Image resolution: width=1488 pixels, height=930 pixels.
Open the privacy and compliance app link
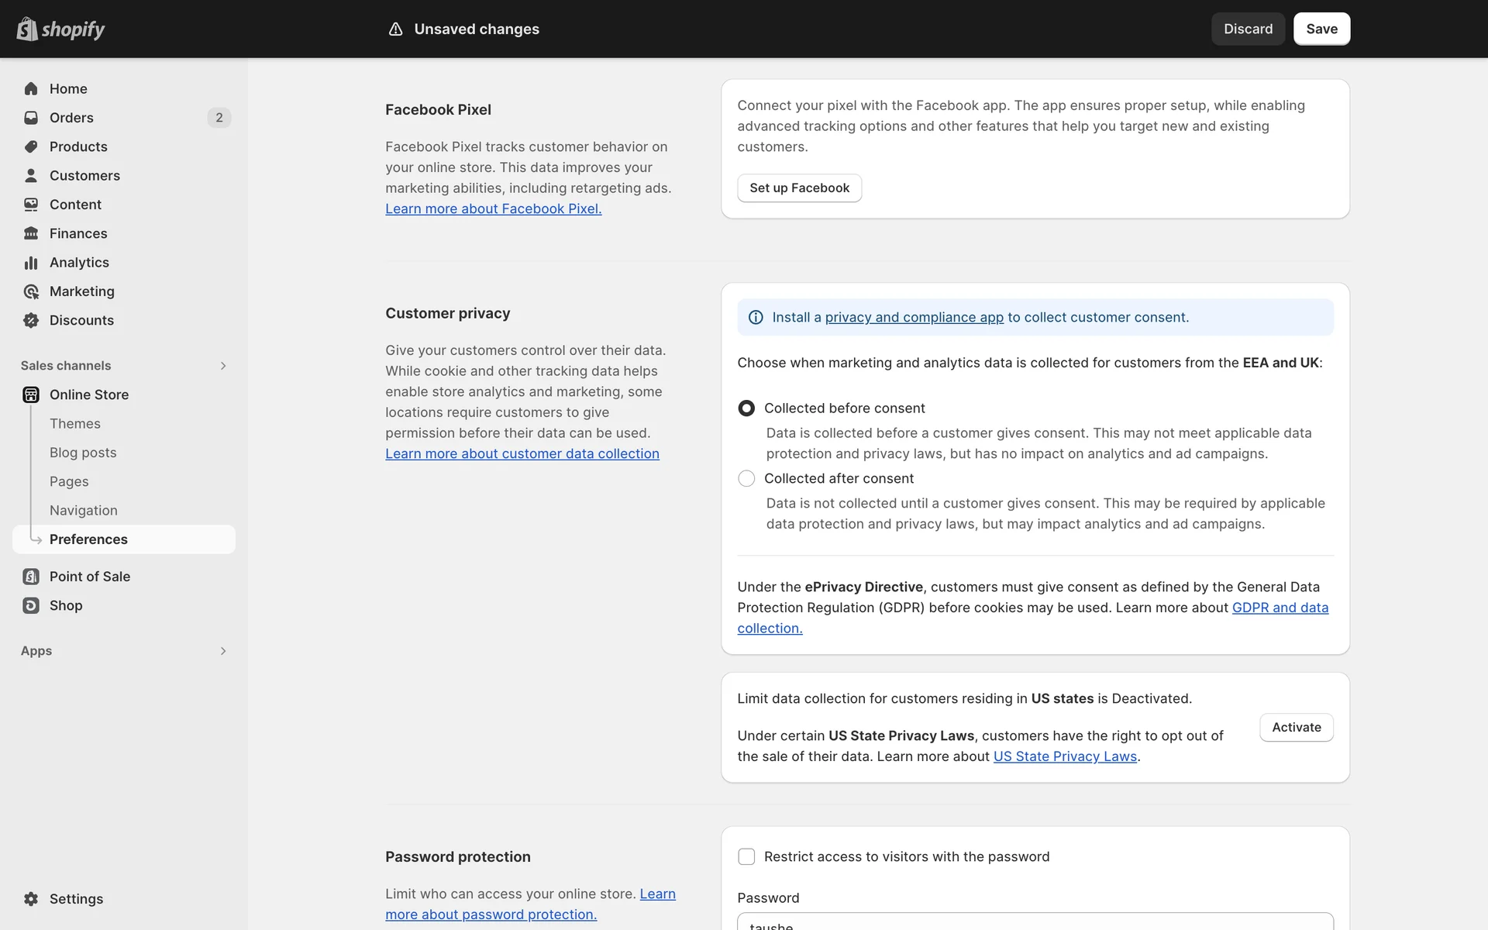coord(914,317)
